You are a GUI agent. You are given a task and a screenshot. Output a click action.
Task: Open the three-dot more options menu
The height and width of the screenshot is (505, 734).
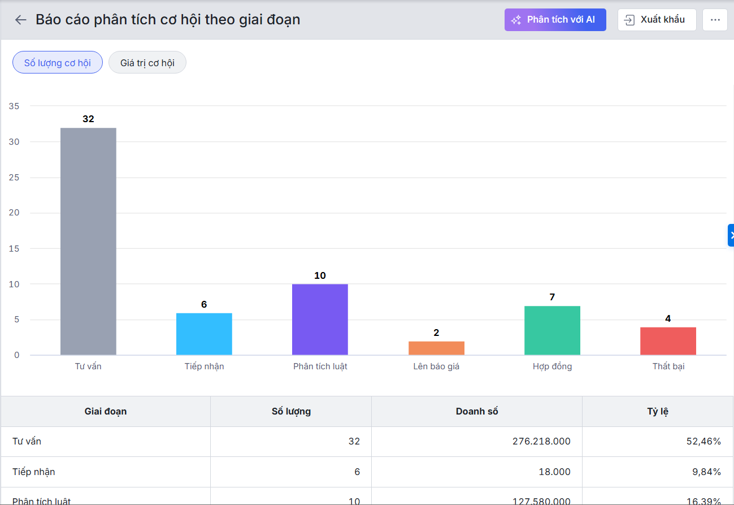point(715,20)
